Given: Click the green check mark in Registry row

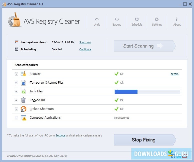Looking at the screenshot, I should 116,74.
